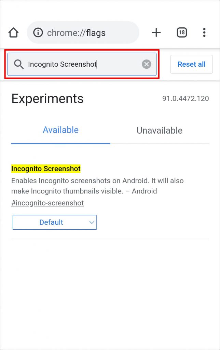Screen dimensions: 220x350
Task: Click the Home icon in toolbar
Action: coord(13,32)
